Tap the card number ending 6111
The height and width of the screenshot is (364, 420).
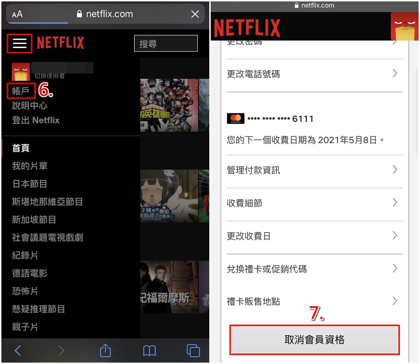pos(280,119)
